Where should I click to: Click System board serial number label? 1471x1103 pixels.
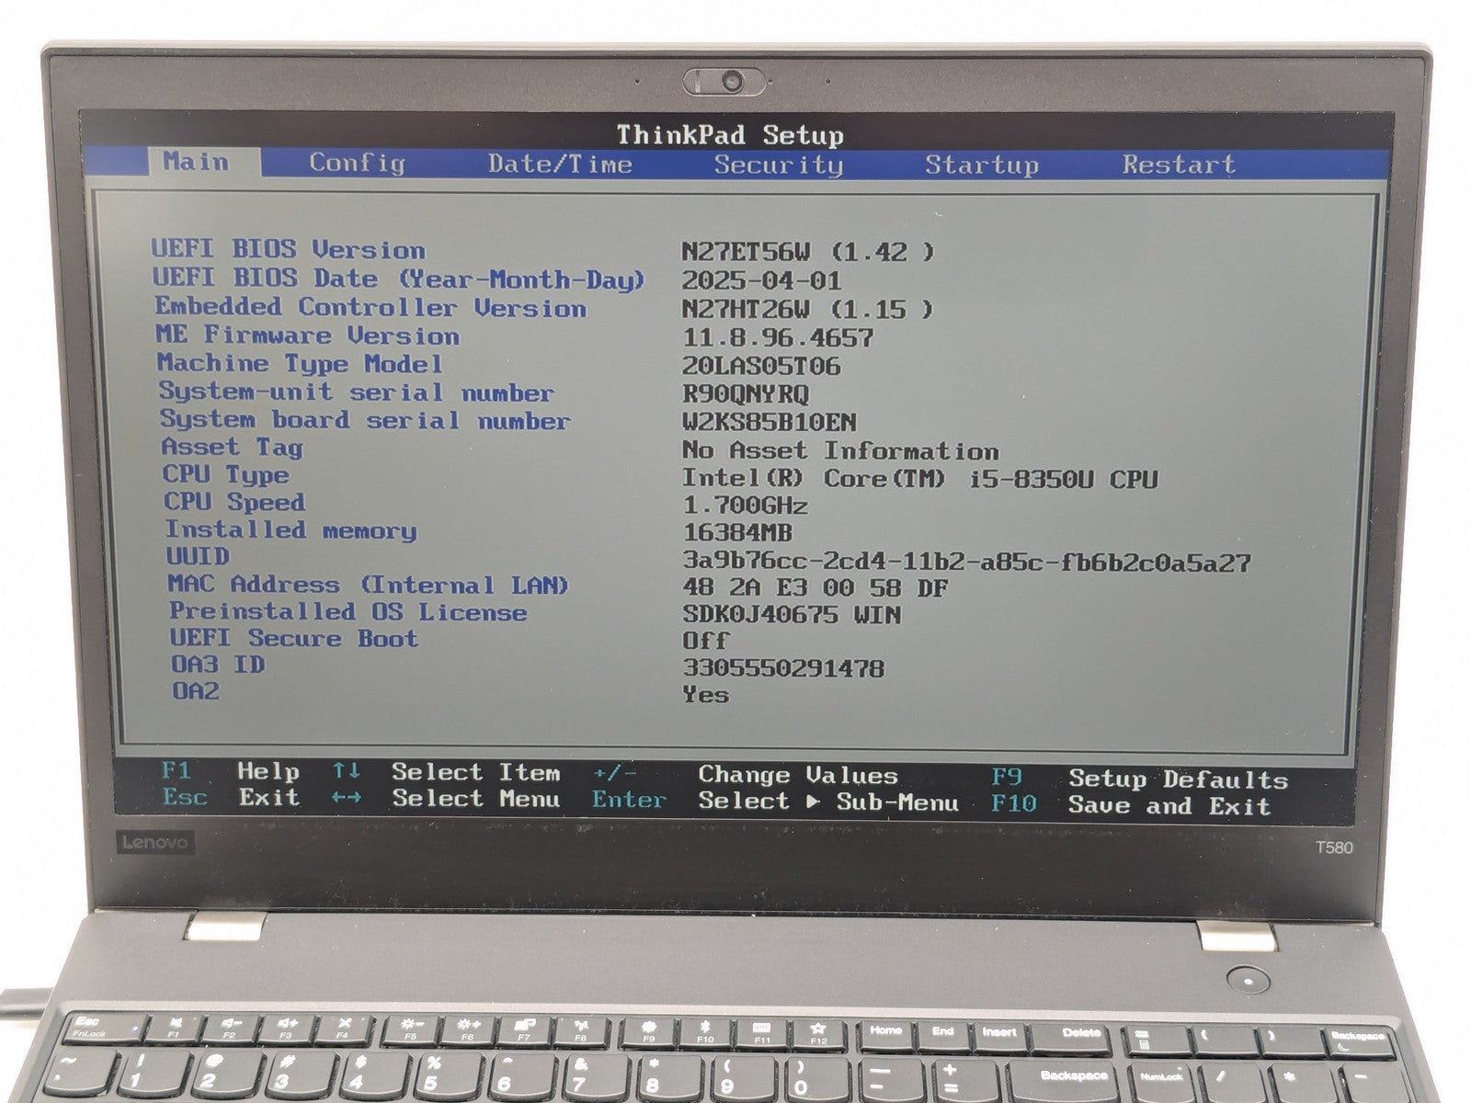tap(365, 420)
